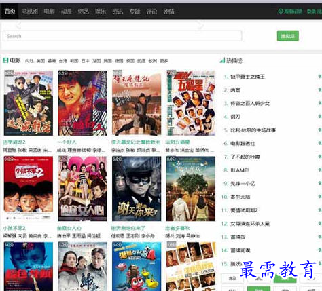The image size is (322, 291).
Task: Filter movies by 法国 region
Action: [96, 61]
